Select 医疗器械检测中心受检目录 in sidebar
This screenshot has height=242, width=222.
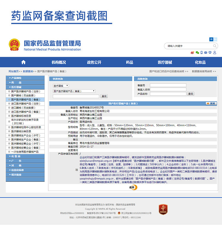25,127
